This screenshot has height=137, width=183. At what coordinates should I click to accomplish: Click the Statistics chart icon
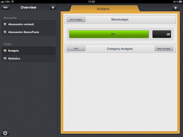[x=5, y=58]
